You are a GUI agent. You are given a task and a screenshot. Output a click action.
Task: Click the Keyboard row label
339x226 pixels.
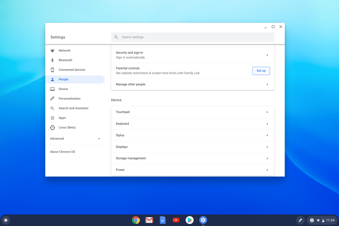[x=122, y=123]
